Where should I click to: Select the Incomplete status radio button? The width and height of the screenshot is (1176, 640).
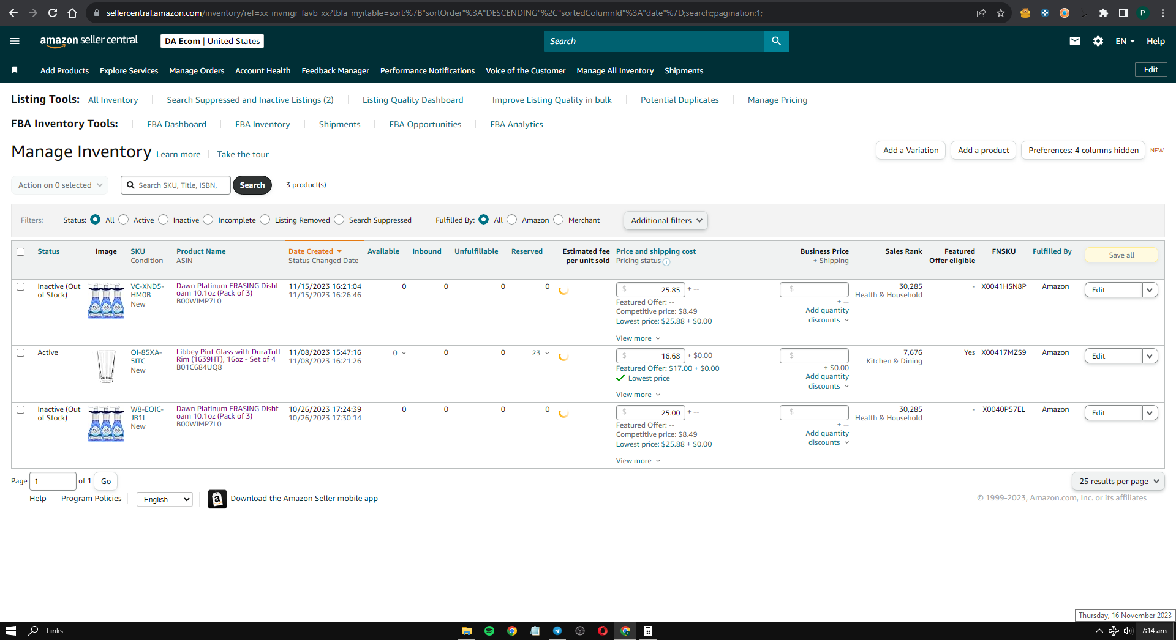tap(208, 220)
